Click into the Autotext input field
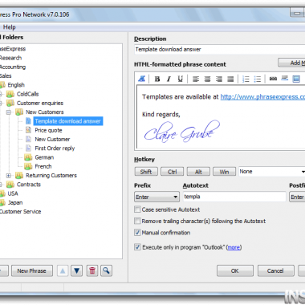This screenshot has height=305, width=305. (234, 197)
